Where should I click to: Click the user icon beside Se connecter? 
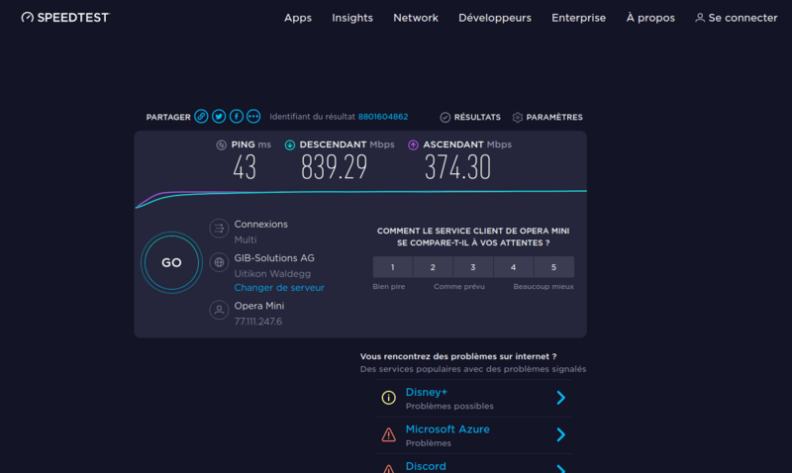(700, 18)
